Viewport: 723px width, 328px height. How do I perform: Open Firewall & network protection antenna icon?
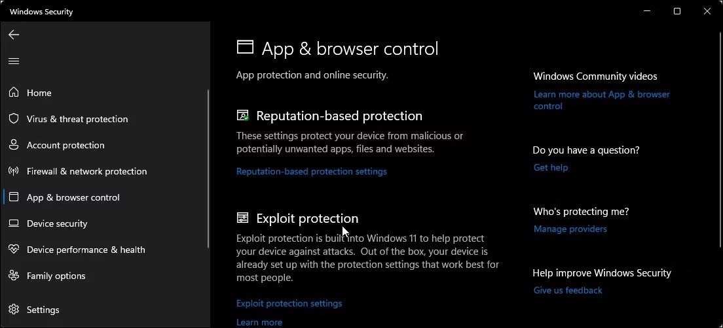(14, 171)
